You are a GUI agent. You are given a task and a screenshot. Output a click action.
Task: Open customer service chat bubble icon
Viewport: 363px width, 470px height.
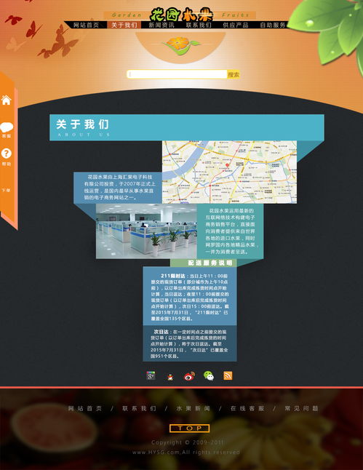tap(7, 127)
